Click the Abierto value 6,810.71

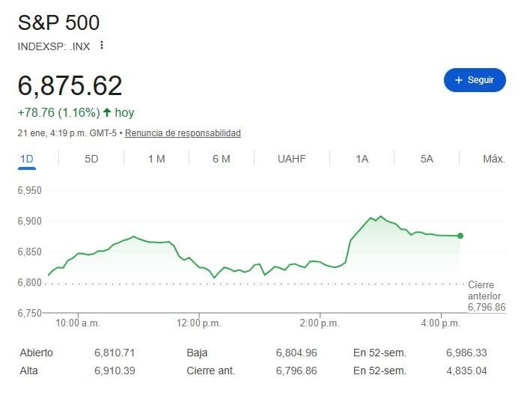pos(114,353)
